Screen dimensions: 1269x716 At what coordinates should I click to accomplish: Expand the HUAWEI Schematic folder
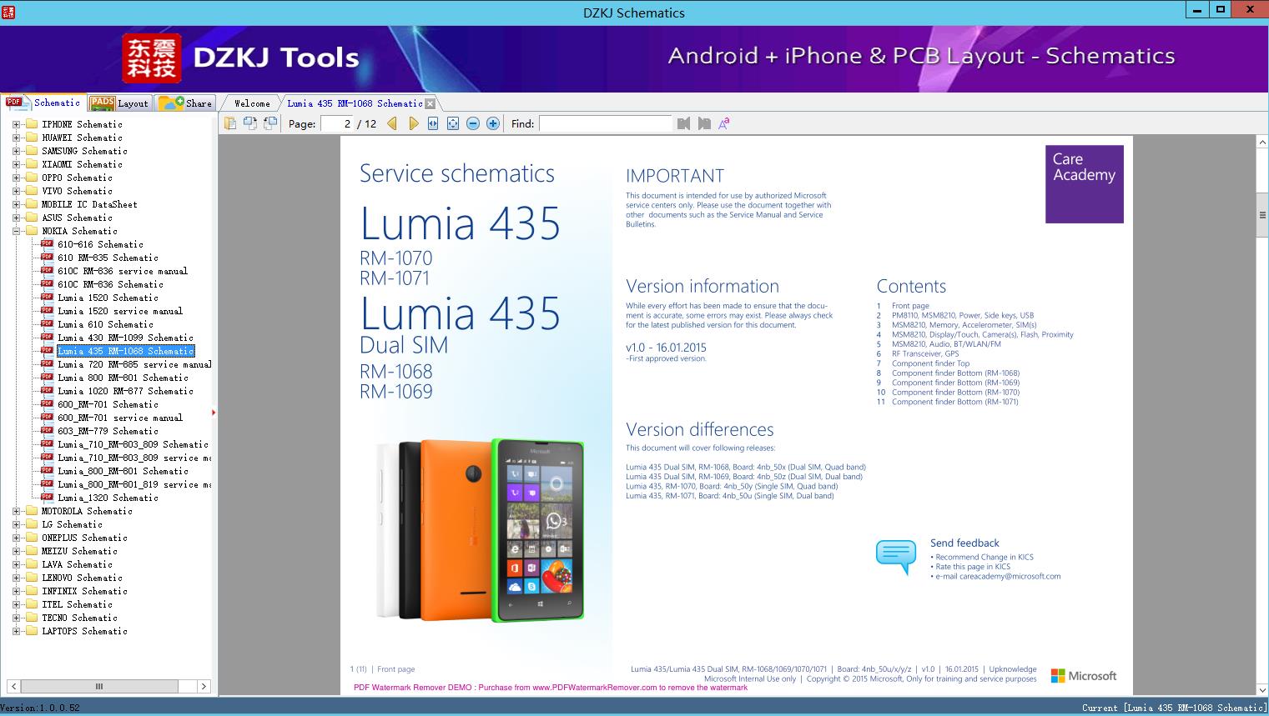click(x=16, y=138)
